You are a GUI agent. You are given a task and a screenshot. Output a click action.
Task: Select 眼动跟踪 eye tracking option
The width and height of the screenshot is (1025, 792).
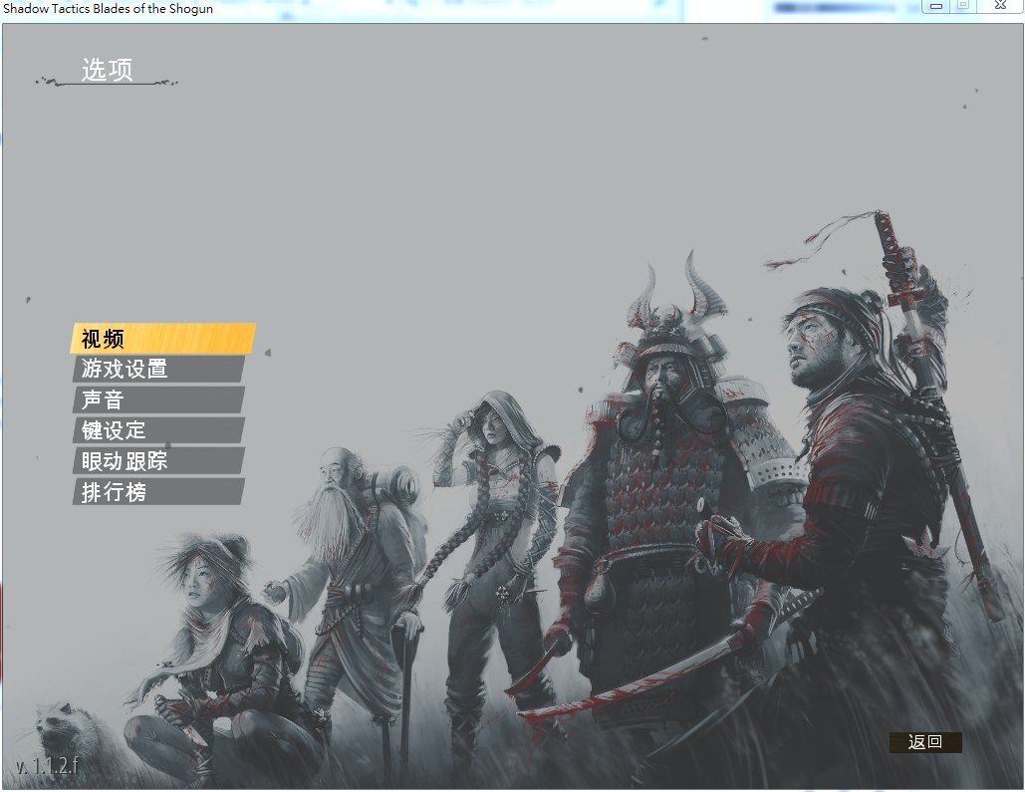pos(158,461)
